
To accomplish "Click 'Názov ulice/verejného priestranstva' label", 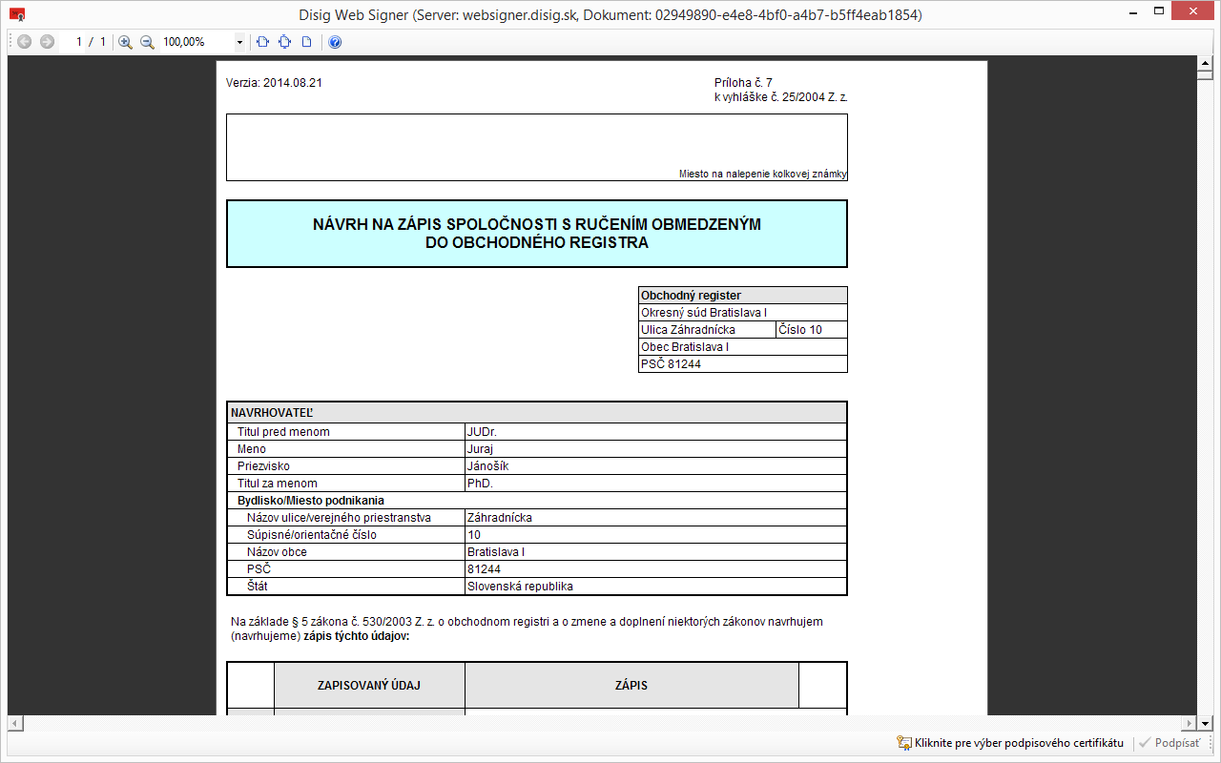I will [339, 518].
